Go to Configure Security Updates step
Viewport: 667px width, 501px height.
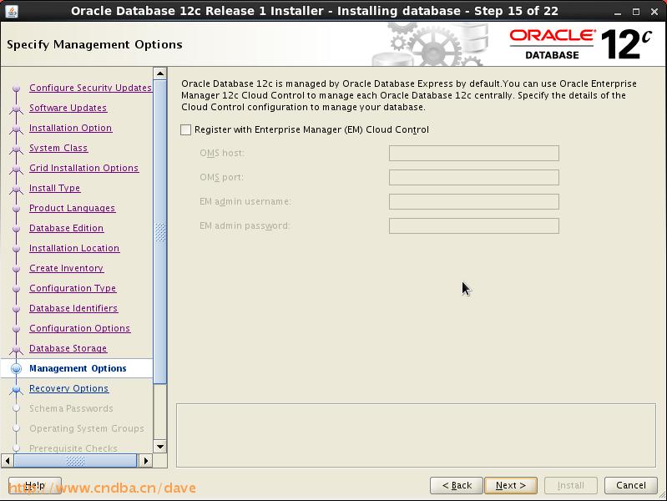(90, 88)
